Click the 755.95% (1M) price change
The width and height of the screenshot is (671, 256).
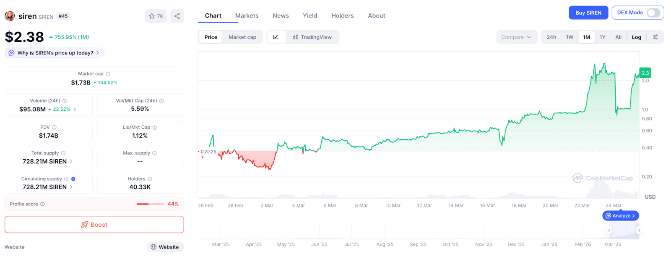click(x=69, y=37)
